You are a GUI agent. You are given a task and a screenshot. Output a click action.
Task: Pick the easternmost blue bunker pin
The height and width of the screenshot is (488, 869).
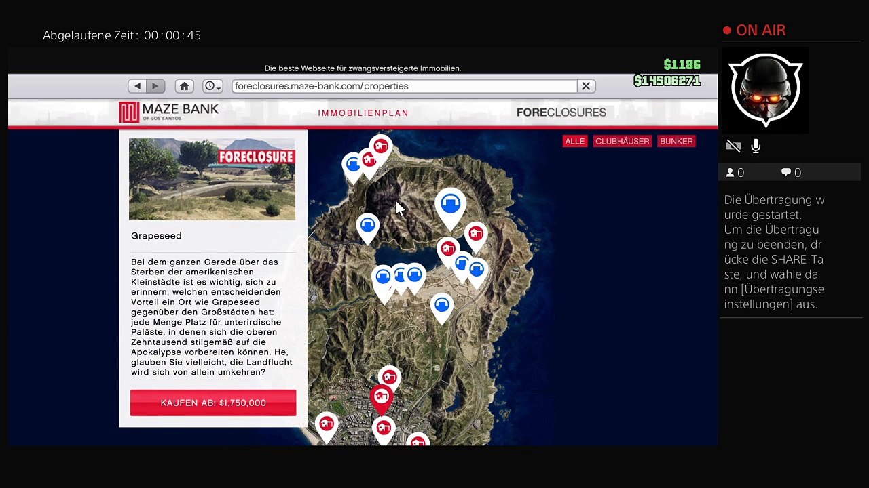(477, 271)
